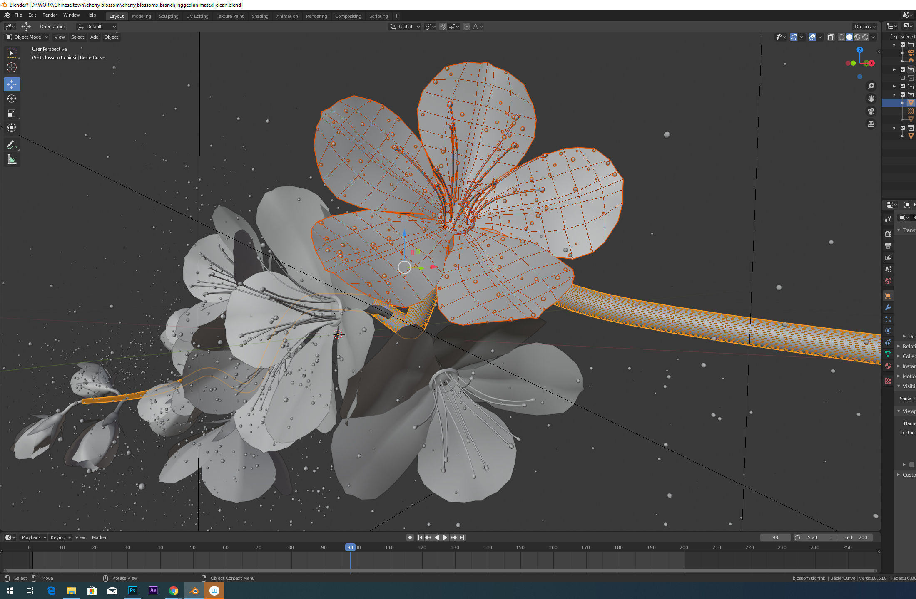This screenshot has height=599, width=916.
Task: Select the Select Box tool
Action: tap(12, 53)
